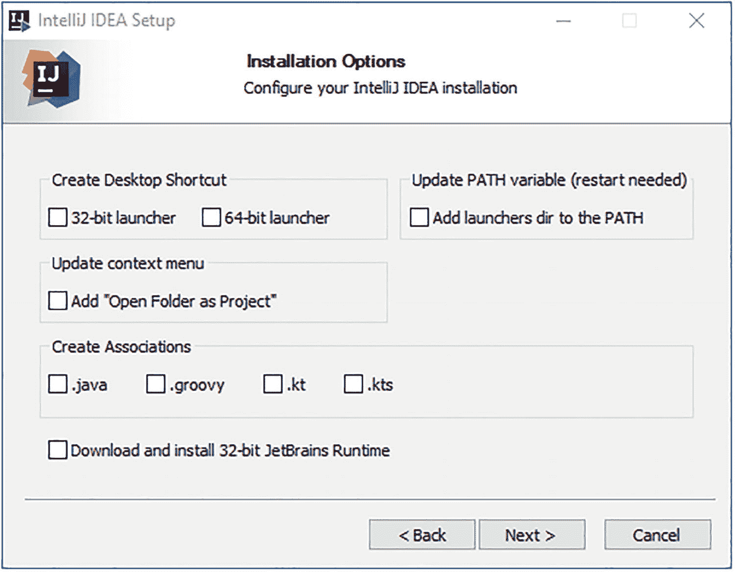Close the IntelliJ IDEA Setup window

click(696, 21)
